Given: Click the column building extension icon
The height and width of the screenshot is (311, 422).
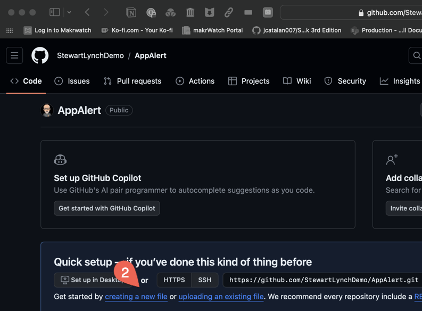Looking at the screenshot, I should pos(191,12).
